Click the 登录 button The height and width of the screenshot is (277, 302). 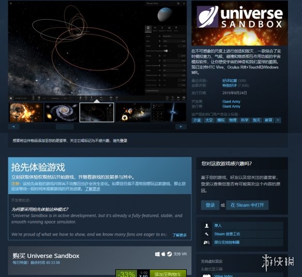click(x=210, y=205)
